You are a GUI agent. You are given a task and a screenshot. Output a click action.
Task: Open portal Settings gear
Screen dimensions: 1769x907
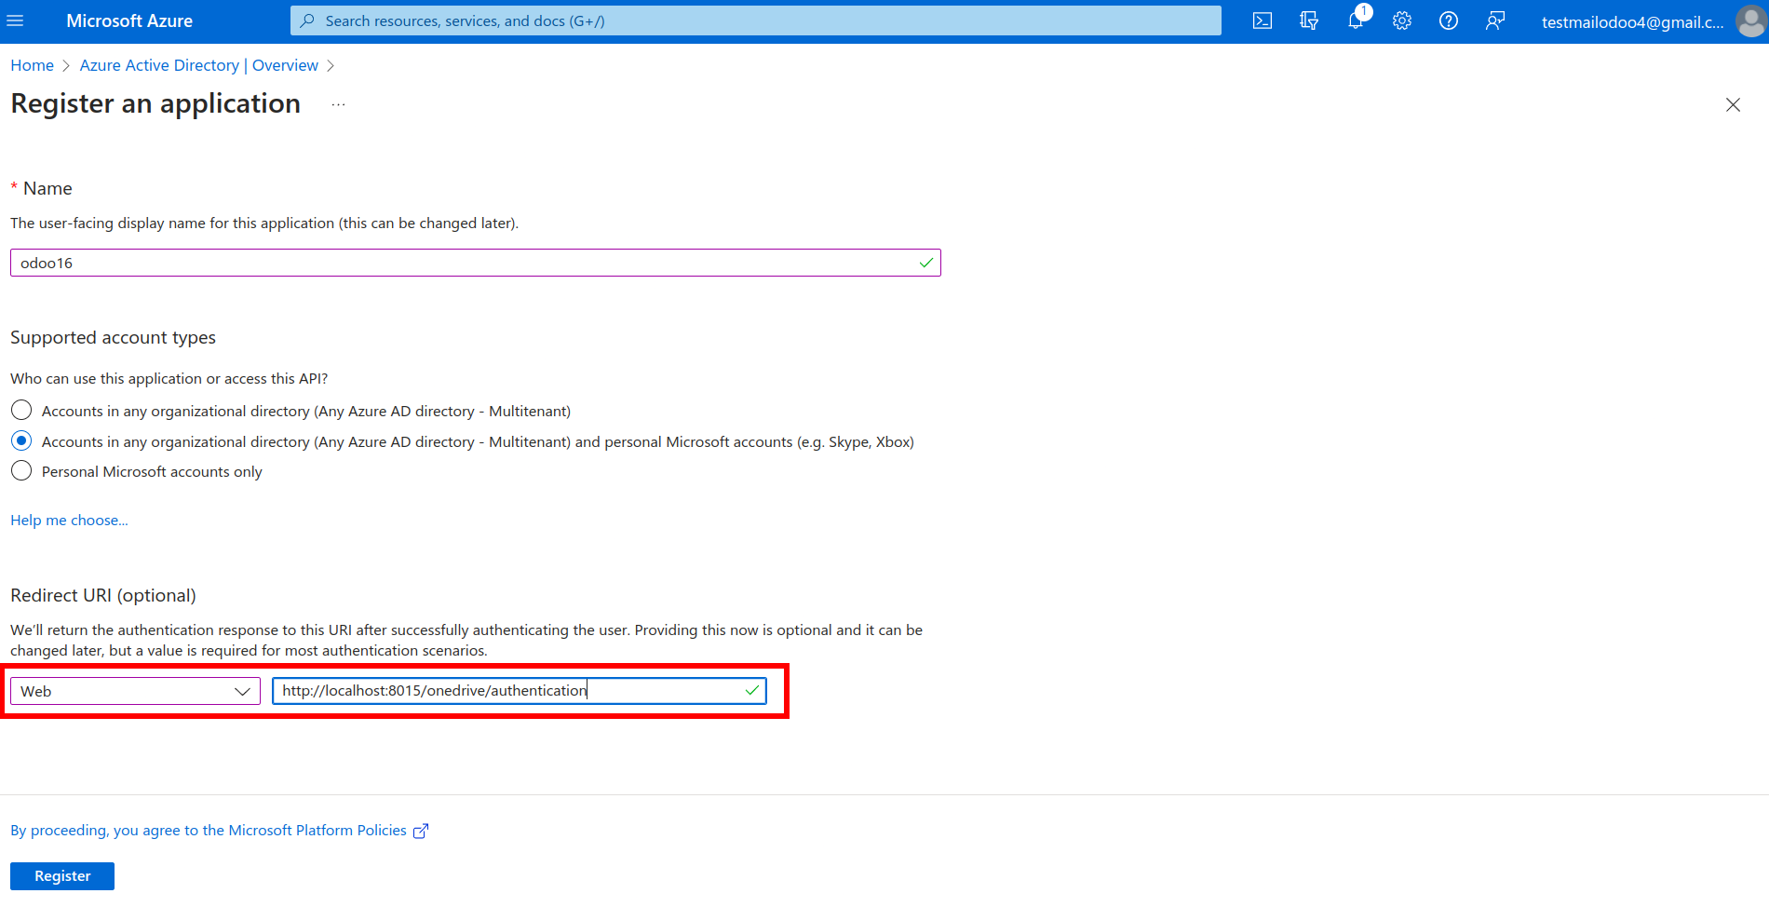pos(1402,20)
